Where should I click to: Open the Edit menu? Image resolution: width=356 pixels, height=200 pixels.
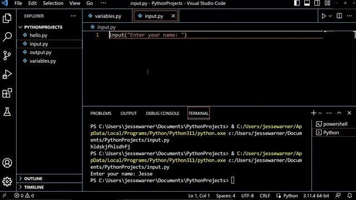(32, 3)
